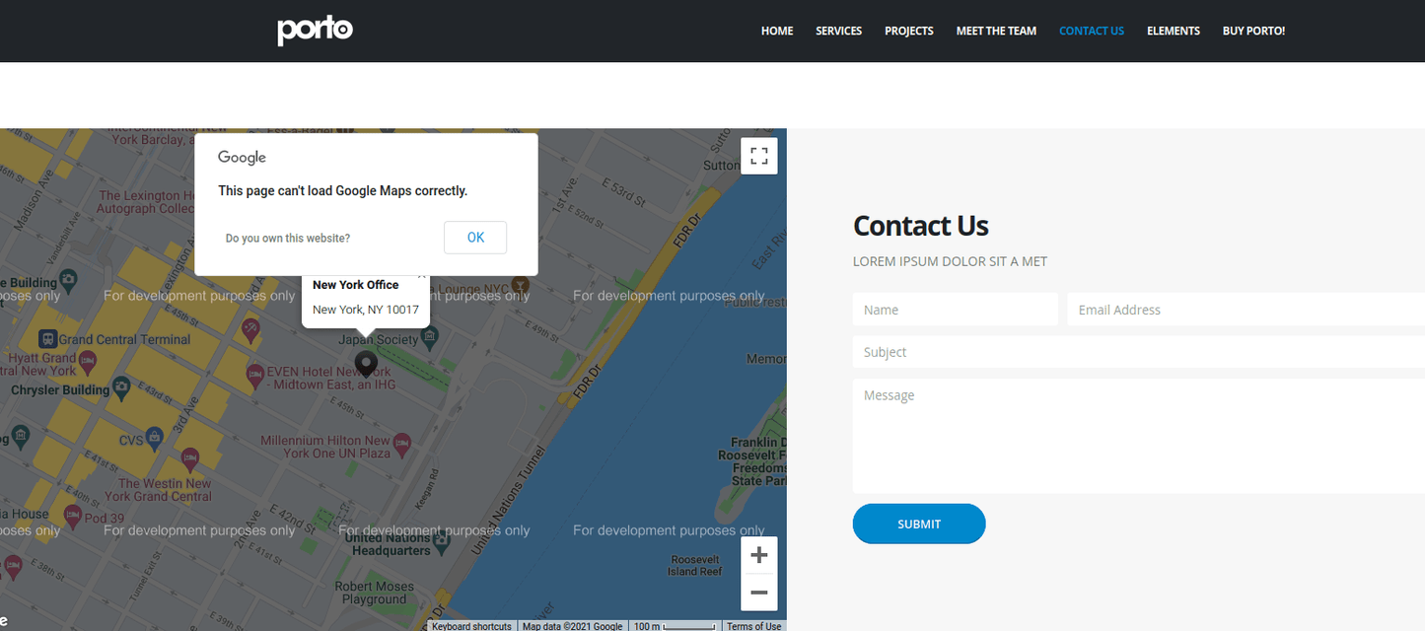Open the Services menu item
The width and height of the screenshot is (1425, 631).
838,31
